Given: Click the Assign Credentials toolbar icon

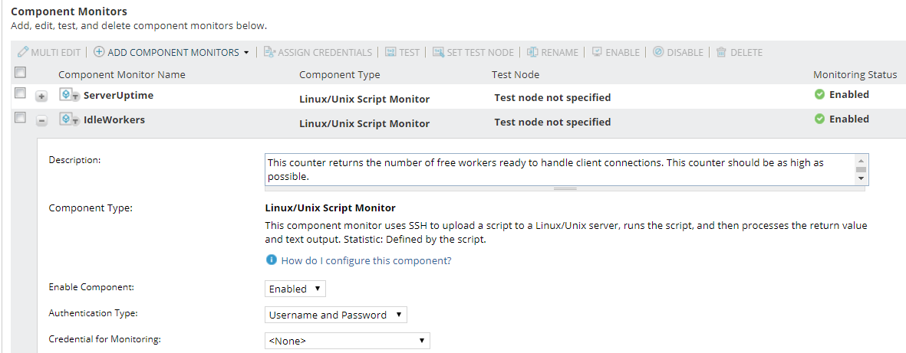Looking at the screenshot, I should coord(269,53).
